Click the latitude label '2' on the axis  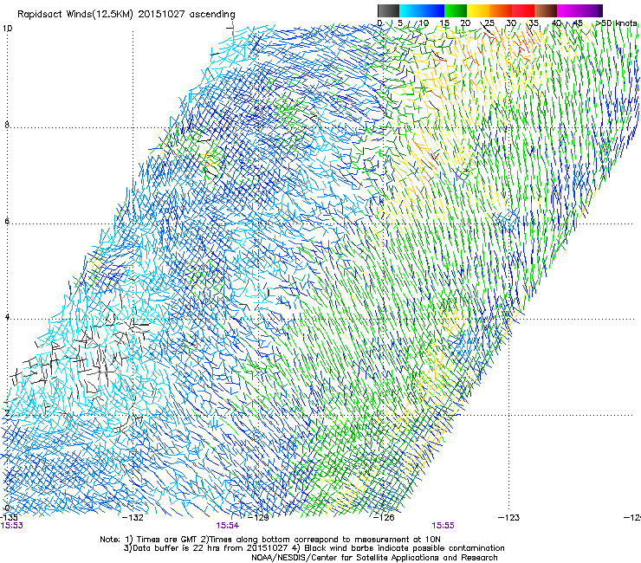click(7, 413)
